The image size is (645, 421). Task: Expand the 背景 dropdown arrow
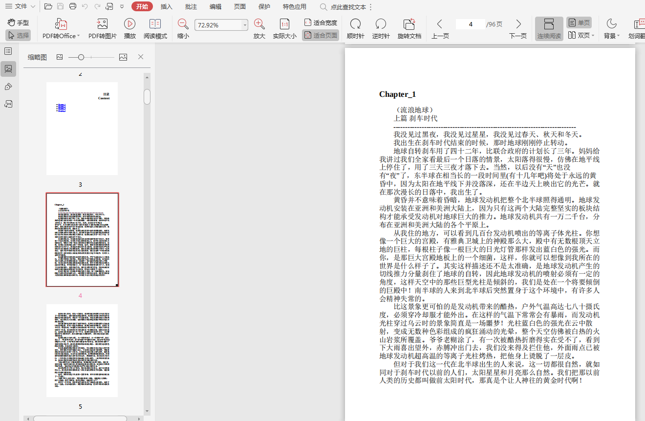(618, 36)
